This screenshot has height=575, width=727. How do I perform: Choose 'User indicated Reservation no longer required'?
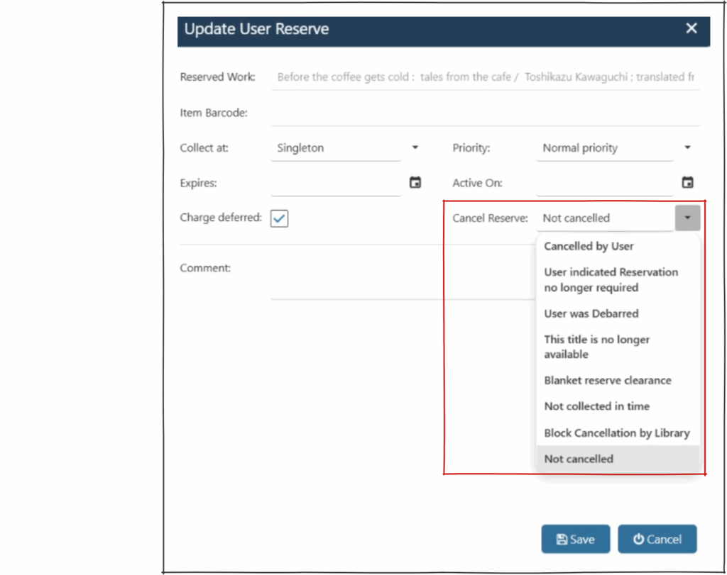611,280
